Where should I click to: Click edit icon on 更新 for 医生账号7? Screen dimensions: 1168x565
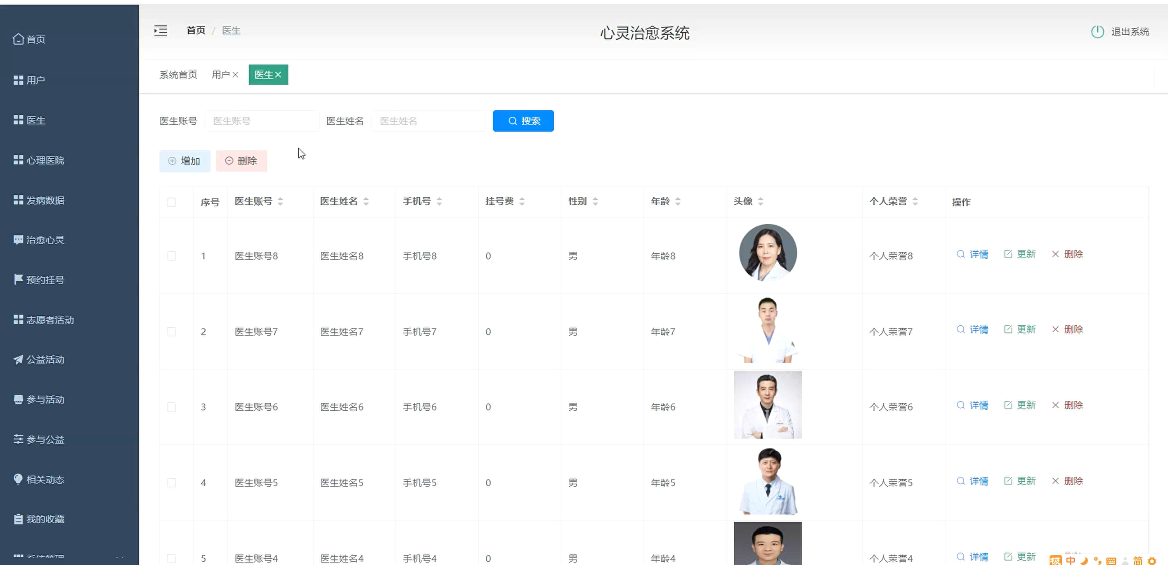pos(1008,329)
